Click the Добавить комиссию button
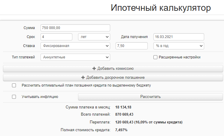Image resolution: width=224 pixels, height=136 pixels. click(113, 69)
